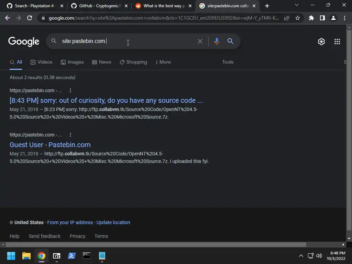Image resolution: width=352 pixels, height=264 pixels.
Task: Open the Windows Start menu
Action: click(11, 256)
